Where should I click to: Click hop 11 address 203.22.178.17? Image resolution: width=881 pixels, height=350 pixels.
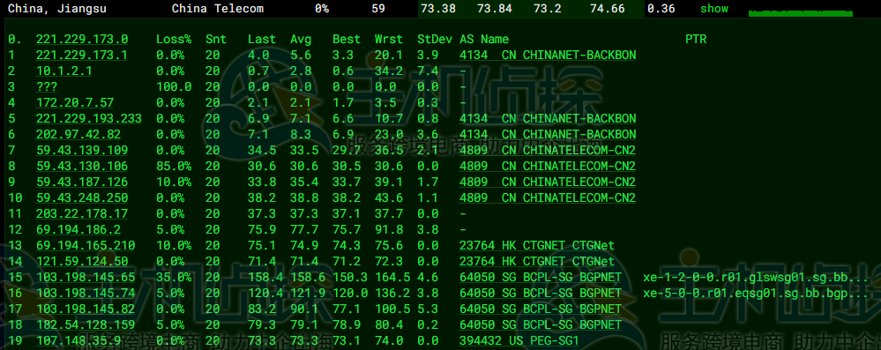point(81,214)
